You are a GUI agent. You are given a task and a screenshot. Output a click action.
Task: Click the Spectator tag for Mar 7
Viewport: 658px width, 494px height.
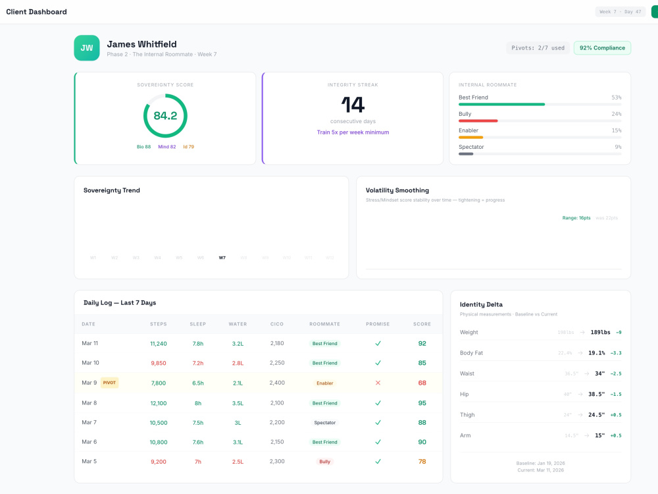tap(325, 423)
